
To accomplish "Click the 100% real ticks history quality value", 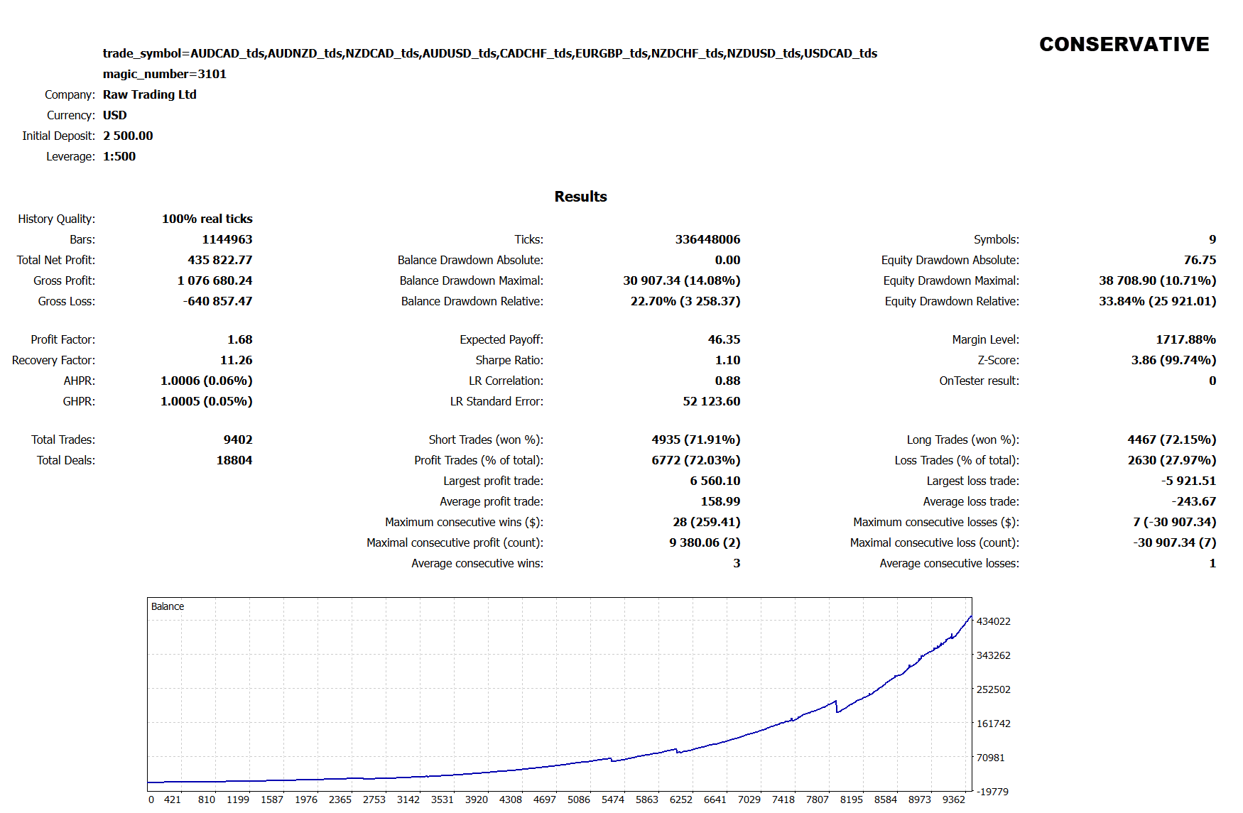I will tap(207, 219).
